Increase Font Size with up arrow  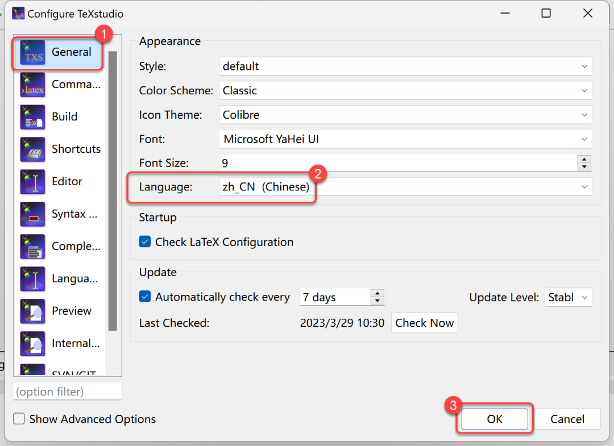[584, 159]
